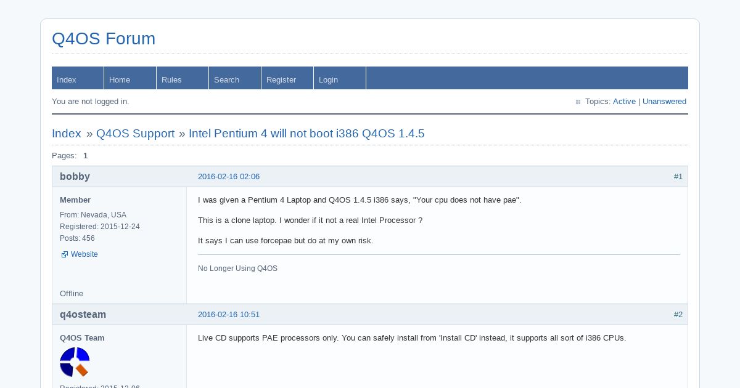Select the username q4osteam

pos(83,315)
